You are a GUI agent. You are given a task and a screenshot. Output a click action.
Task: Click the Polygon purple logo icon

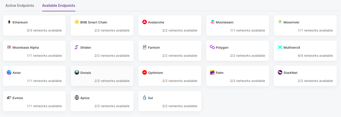(212, 47)
